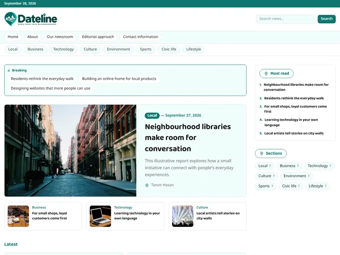Open the featured street photo

[71, 150]
